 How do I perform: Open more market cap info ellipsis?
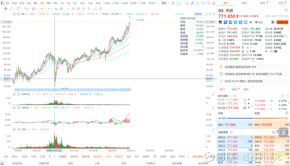pos(285,36)
